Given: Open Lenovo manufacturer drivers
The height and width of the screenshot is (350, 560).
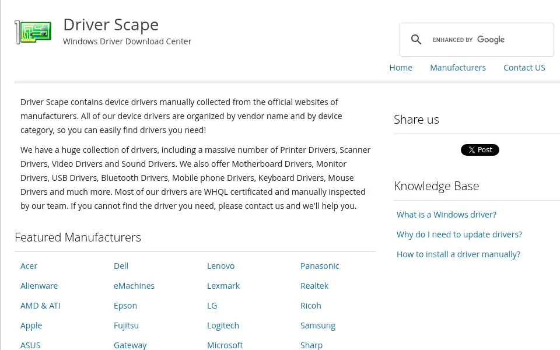Looking at the screenshot, I should click(220, 266).
